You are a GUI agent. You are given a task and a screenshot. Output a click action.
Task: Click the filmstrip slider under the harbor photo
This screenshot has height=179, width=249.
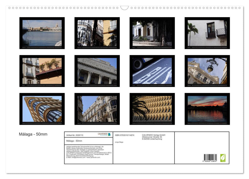point(42,48)
